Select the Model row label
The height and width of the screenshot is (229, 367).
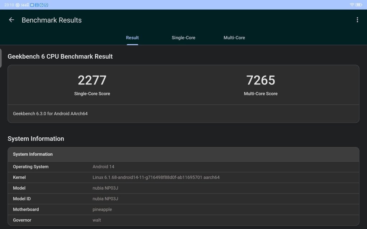coord(19,188)
